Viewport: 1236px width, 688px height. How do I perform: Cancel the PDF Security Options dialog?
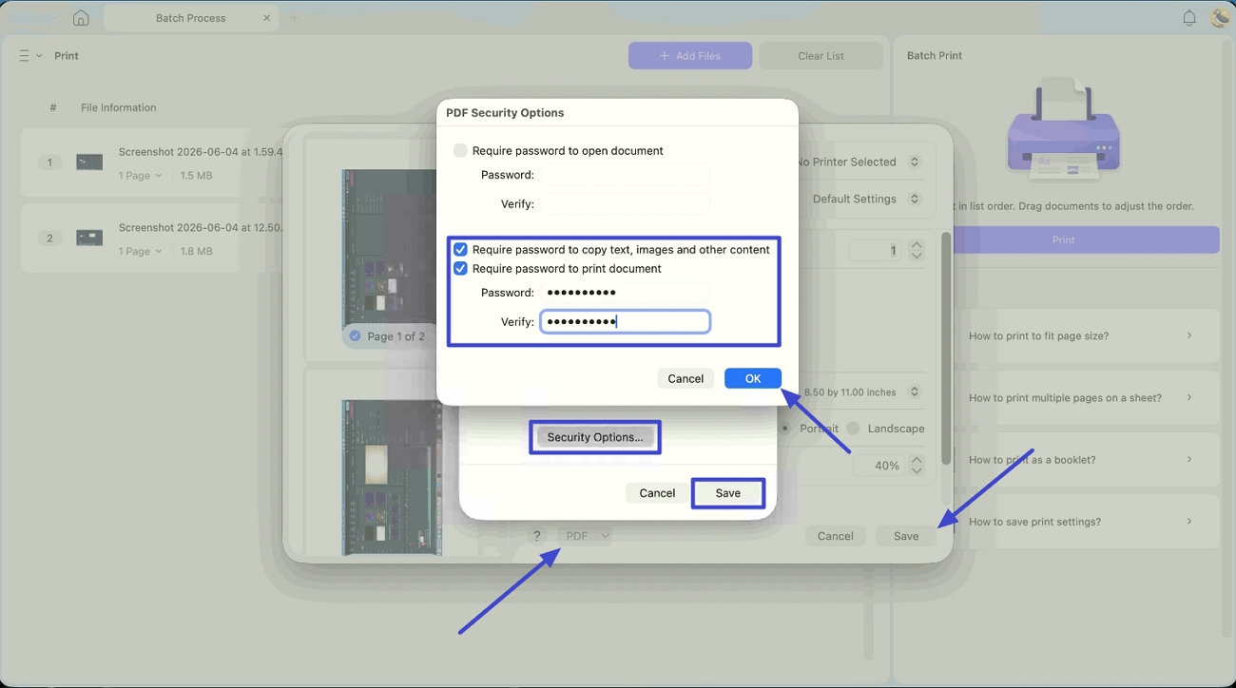pyautogui.click(x=686, y=378)
